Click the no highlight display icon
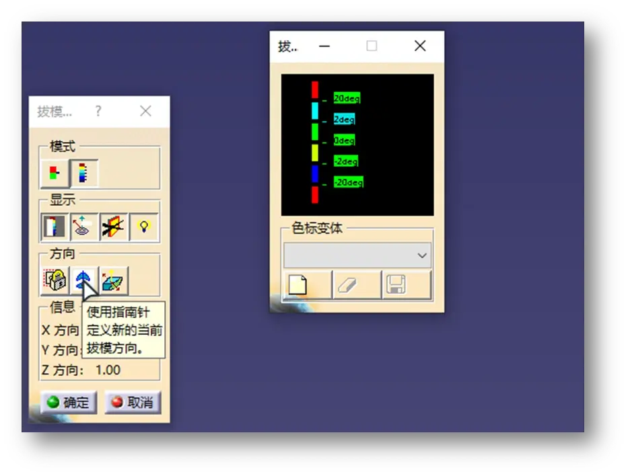Screen dimensions: 628x476 point(113,227)
